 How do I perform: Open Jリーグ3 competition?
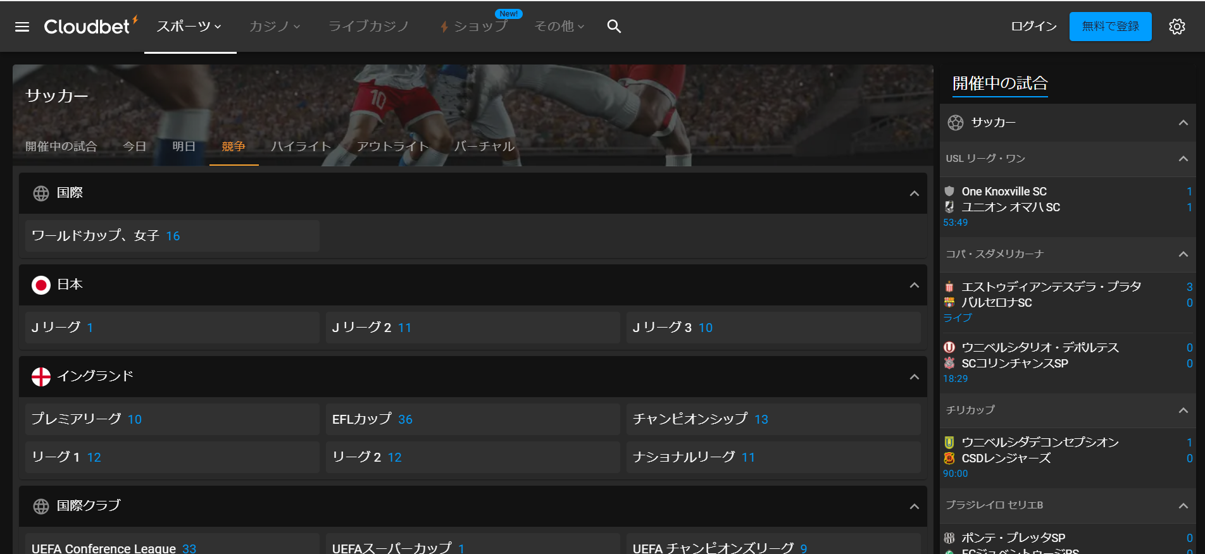[773, 328]
